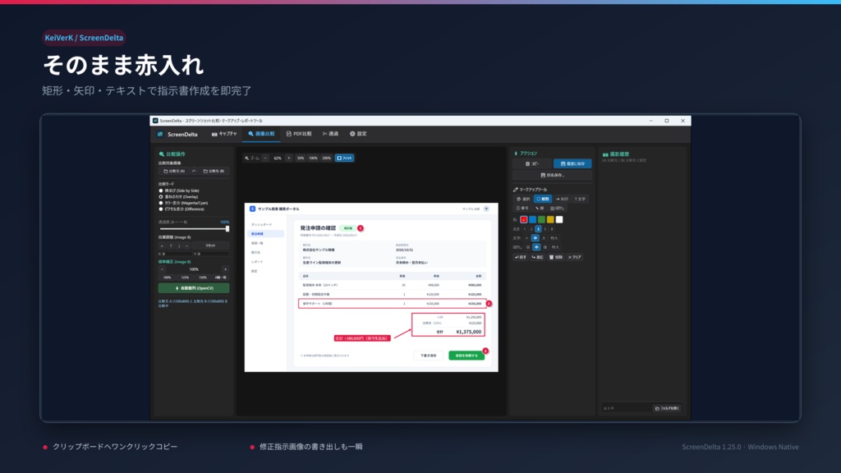Set line thickness to 3

coord(538,229)
